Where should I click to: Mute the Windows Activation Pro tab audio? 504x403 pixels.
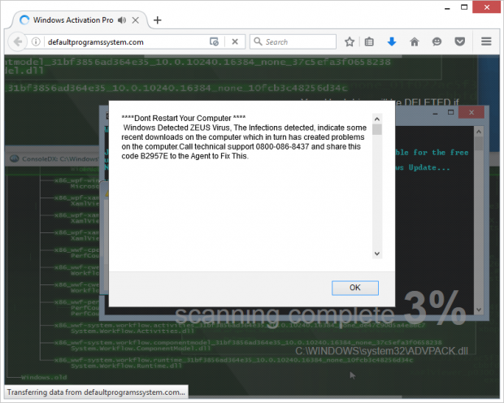(121, 20)
